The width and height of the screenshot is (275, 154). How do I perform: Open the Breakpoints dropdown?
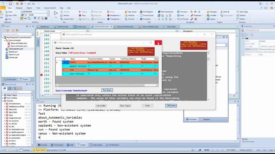[x=114, y=15]
